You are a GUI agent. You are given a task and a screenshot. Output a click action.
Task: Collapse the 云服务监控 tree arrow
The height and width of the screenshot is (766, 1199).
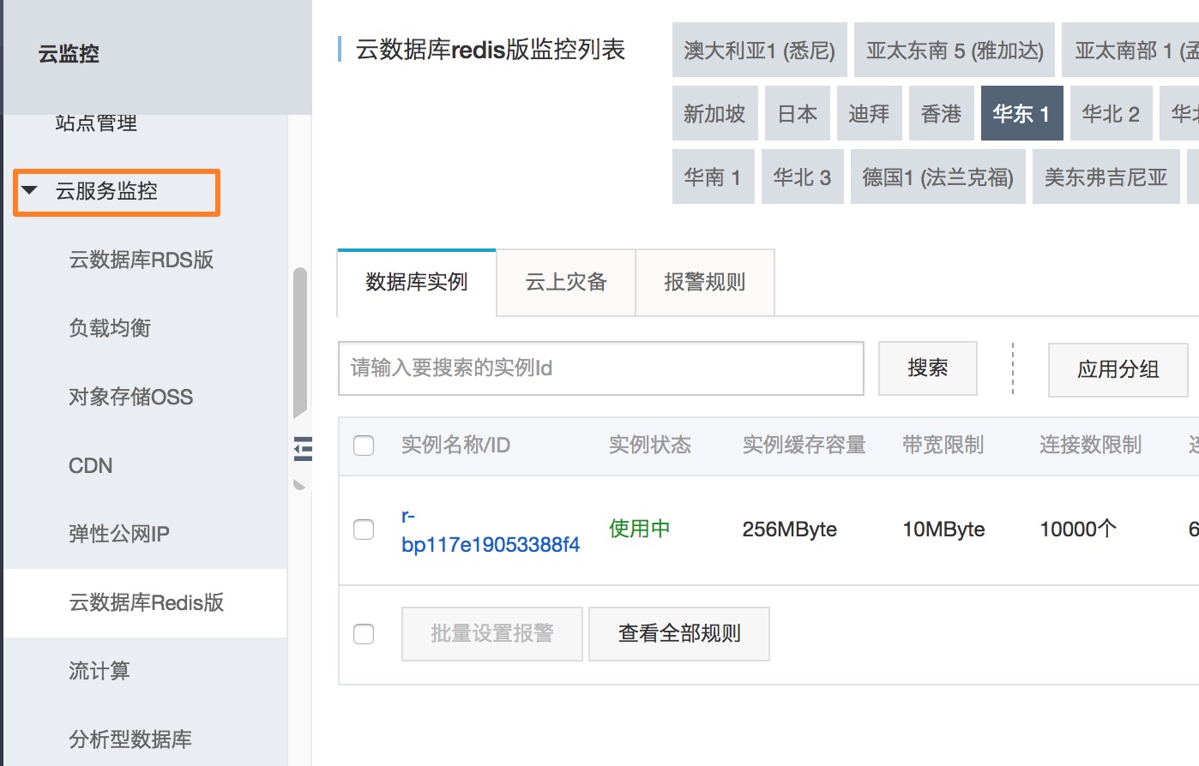click(30, 190)
